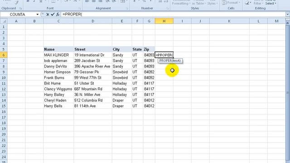The image size is (290, 163).
Task: Click the cell '396 Apache River Ave'
Action: pos(93,67)
